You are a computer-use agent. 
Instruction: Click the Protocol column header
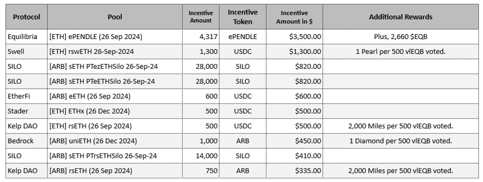tap(26, 17)
